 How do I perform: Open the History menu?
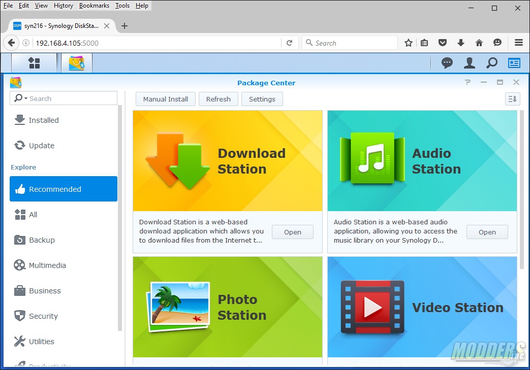(63, 6)
